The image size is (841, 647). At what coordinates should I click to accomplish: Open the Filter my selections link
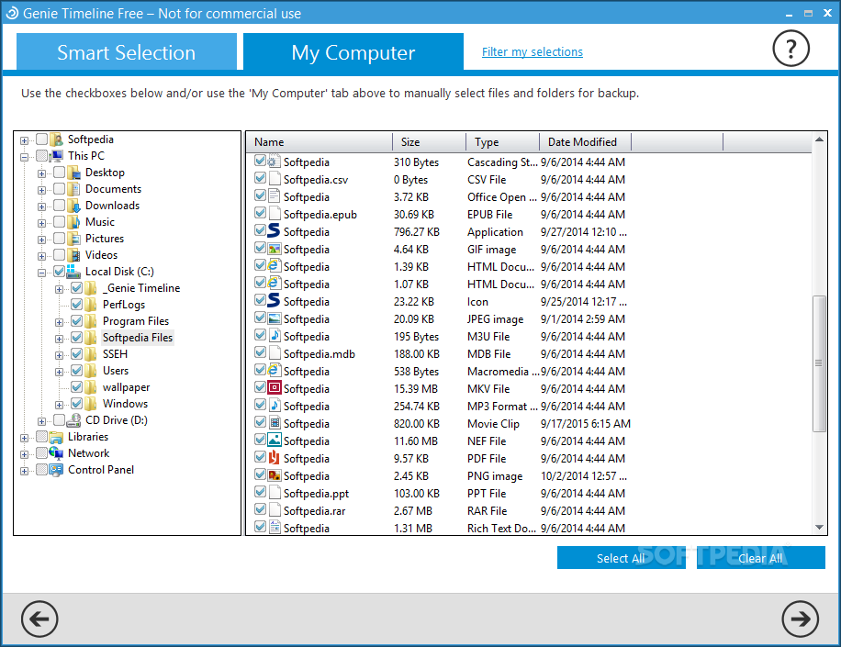point(533,52)
